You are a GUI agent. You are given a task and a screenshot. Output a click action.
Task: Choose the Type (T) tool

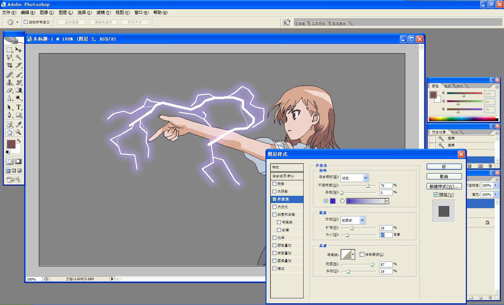click(19, 107)
